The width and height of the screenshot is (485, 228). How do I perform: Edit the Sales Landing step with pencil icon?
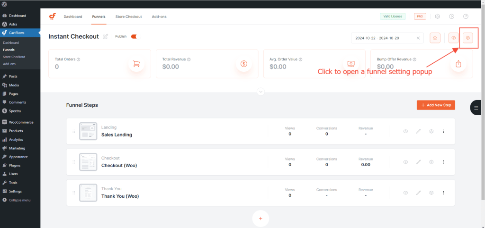(418, 131)
